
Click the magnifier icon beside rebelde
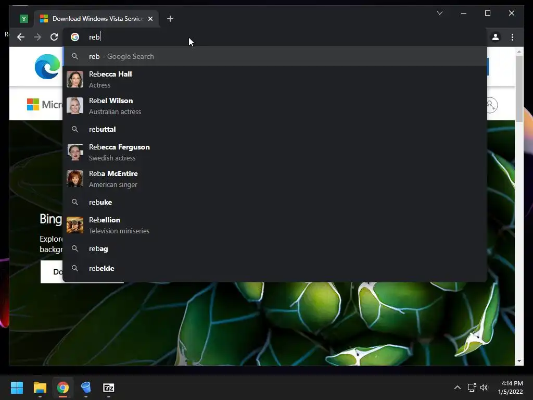click(75, 268)
